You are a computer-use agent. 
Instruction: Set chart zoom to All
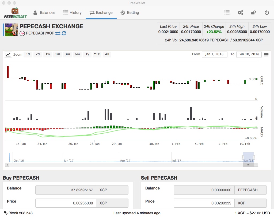click(x=107, y=54)
